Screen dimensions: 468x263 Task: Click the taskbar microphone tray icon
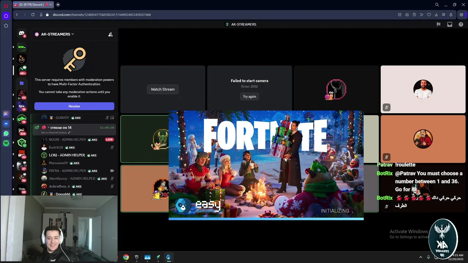click(x=429, y=257)
